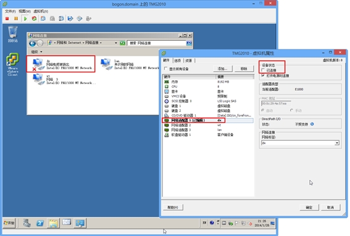Toggle the Connect at power on checkbox
Image resolution: width=350 pixels, height=236 pixels.
263,75
